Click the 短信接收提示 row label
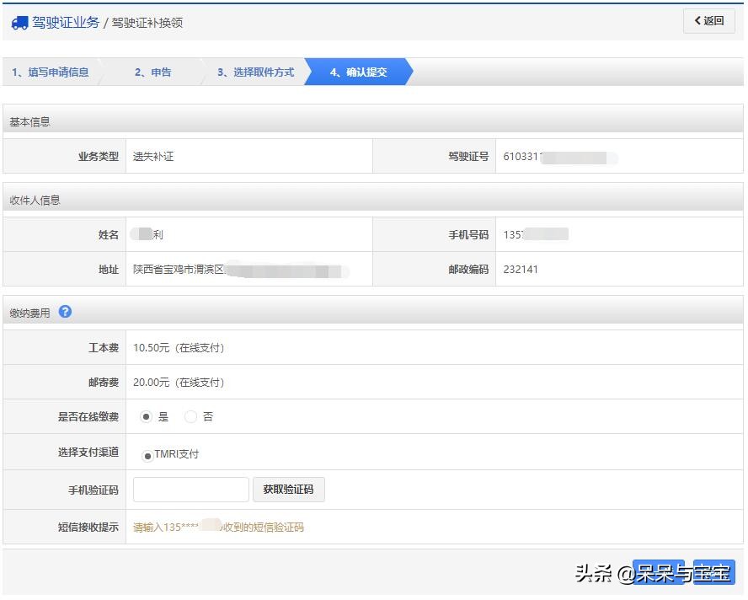This screenshot has width=748, height=600. pos(88,527)
